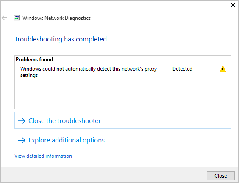Click the arrow beside Explore additional options

click(22, 140)
